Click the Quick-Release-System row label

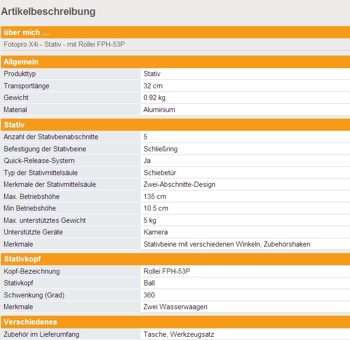[39, 161]
